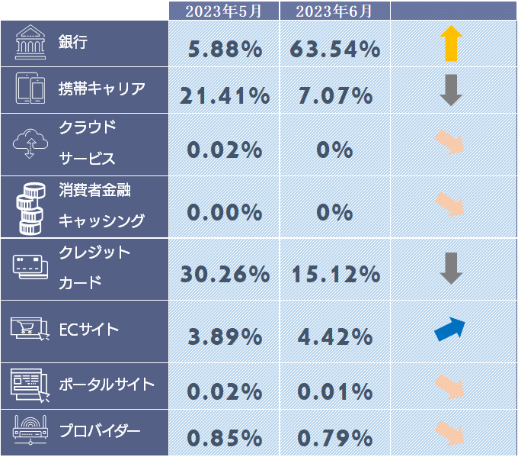Click the blue rising arrow for ECサイト
This screenshot has height=457, width=518.
tap(449, 328)
